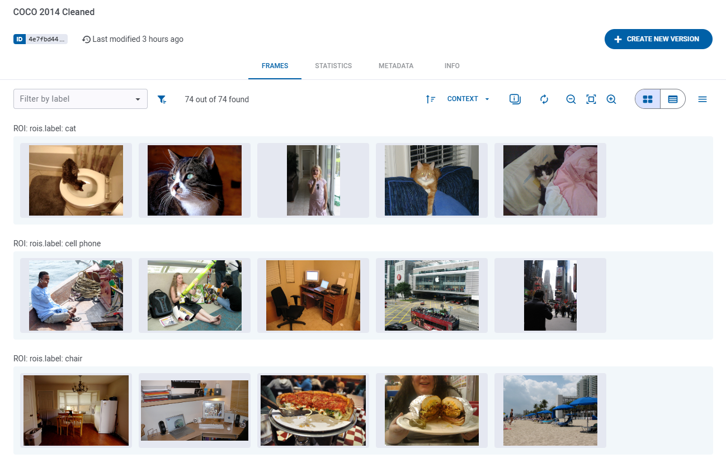Screen dimensions: 726x463
Task: Expand the CONTEXT dropdown
Action: (x=468, y=99)
